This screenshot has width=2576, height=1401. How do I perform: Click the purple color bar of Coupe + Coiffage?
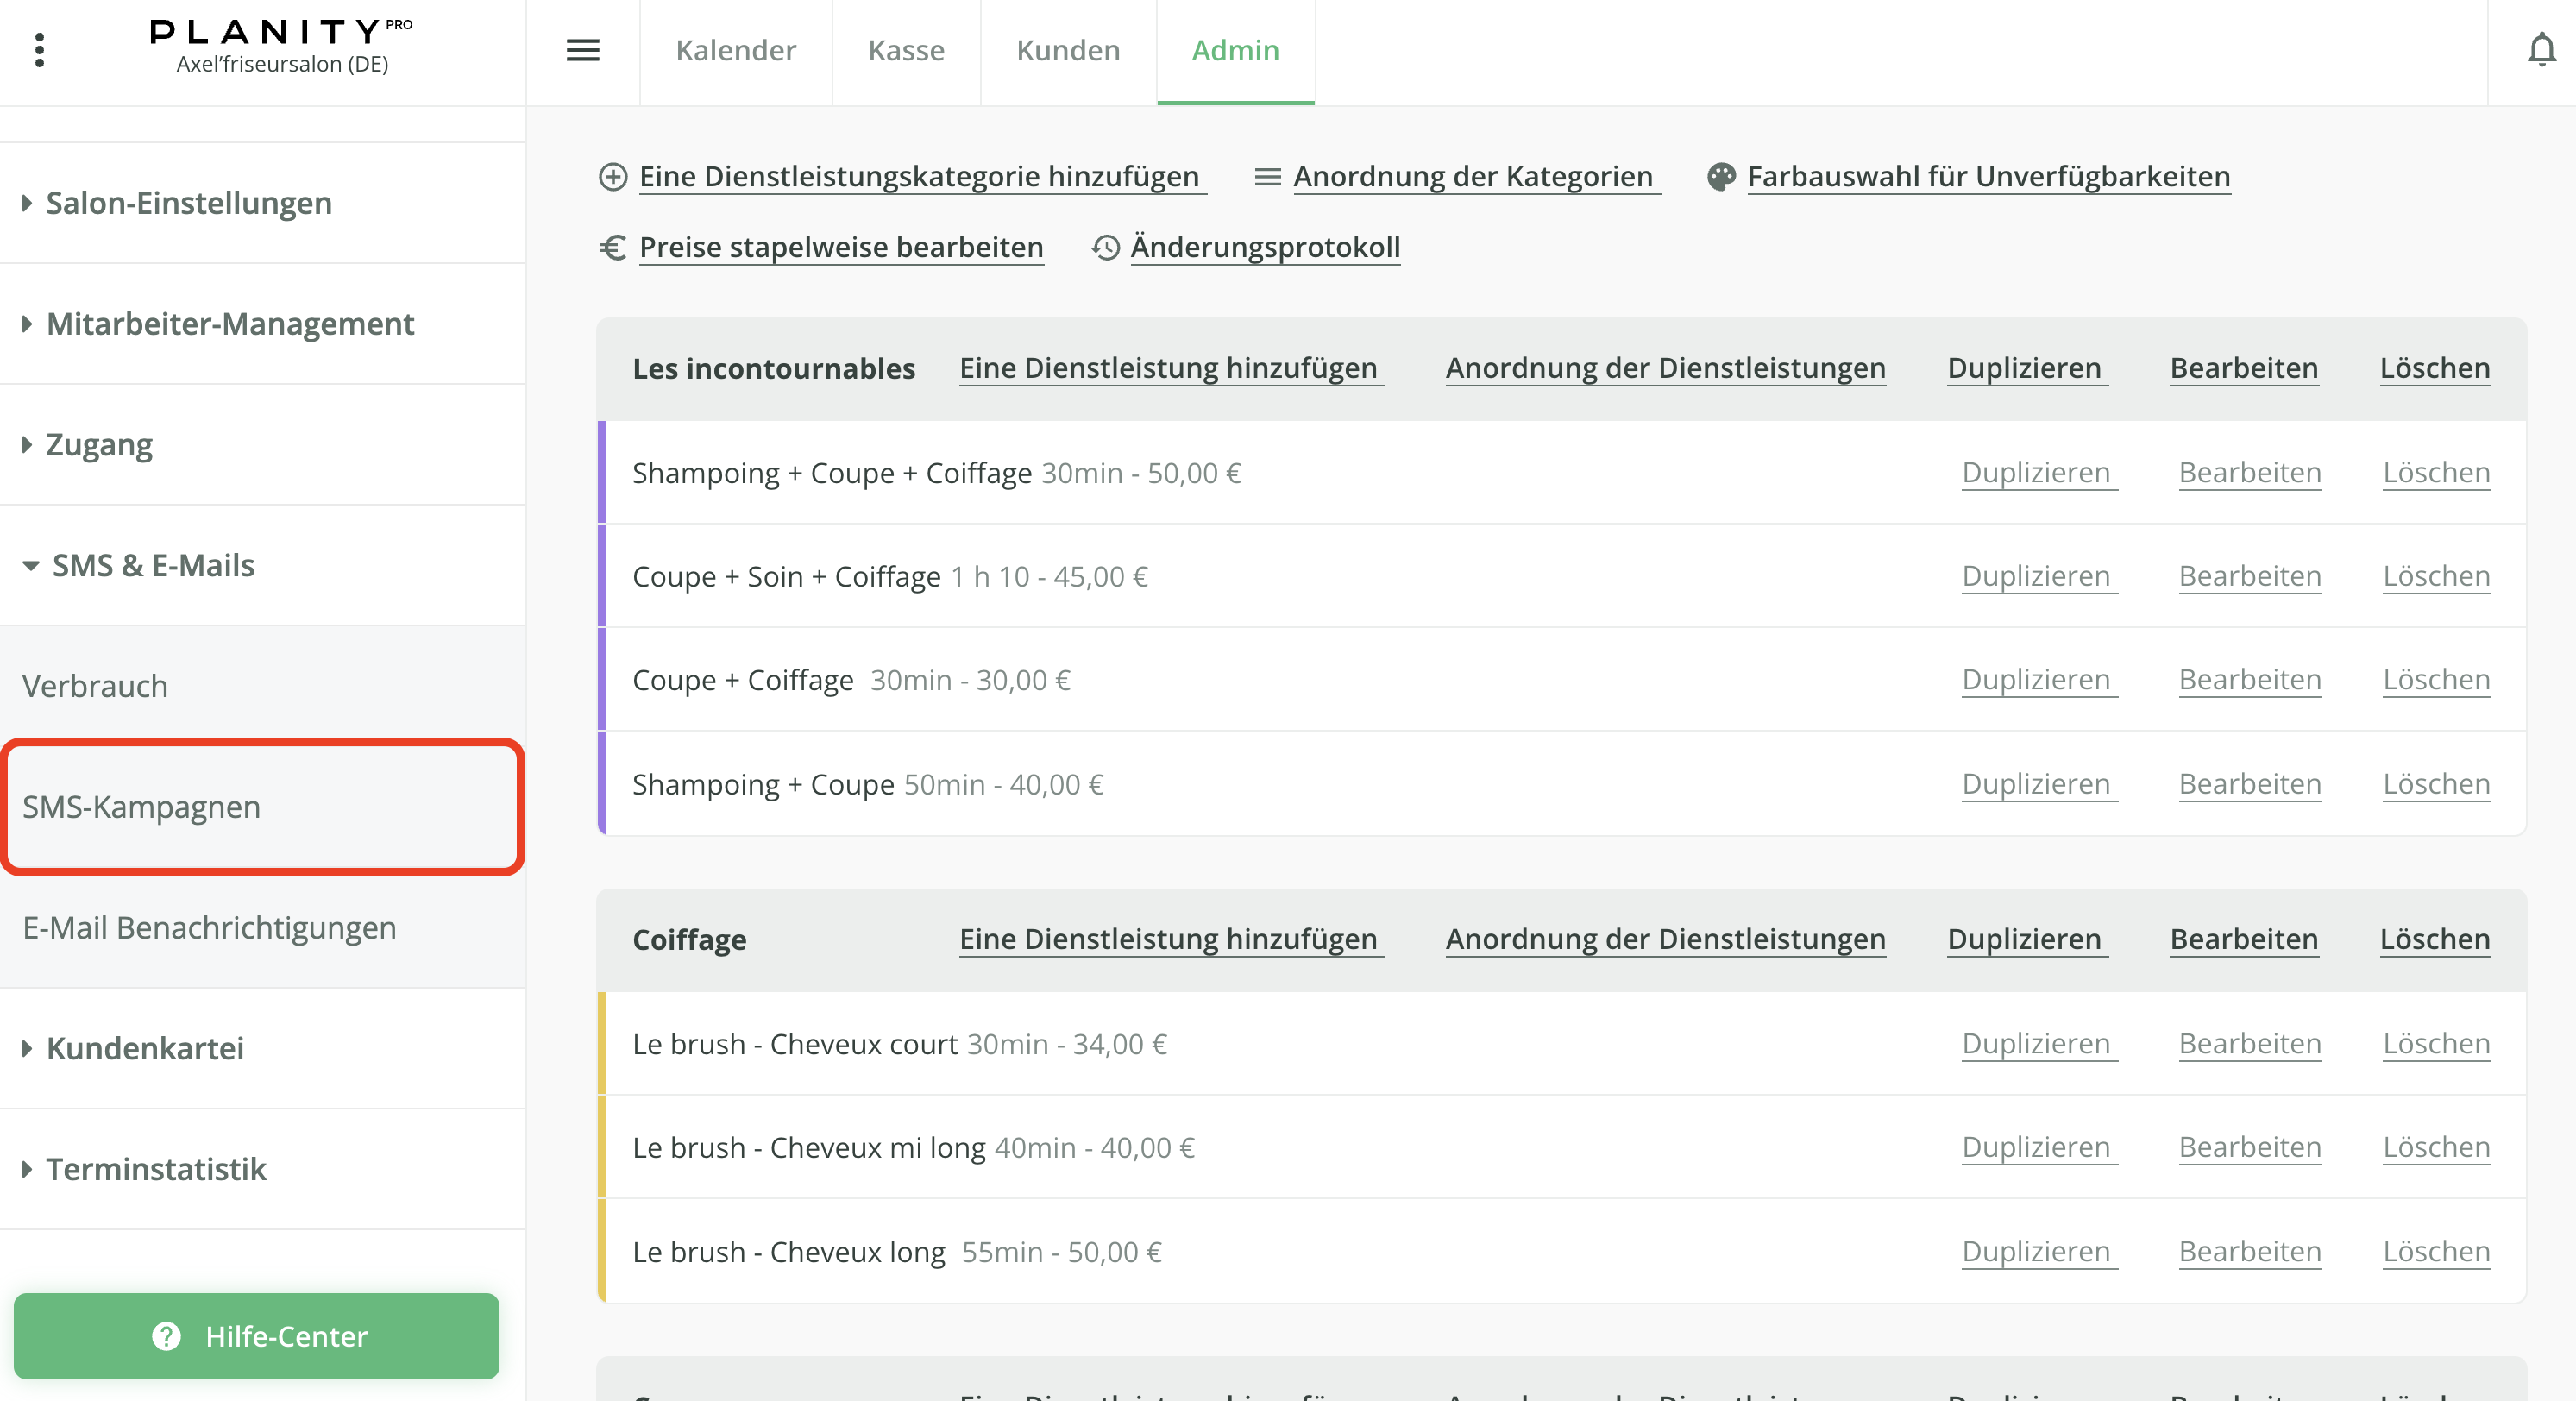(x=603, y=679)
